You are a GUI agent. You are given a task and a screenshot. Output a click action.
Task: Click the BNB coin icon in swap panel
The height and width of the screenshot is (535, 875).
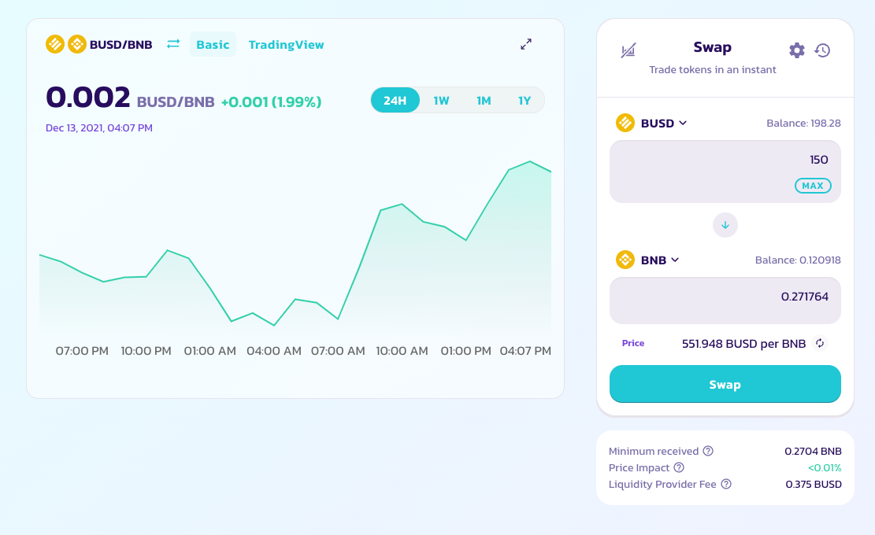(x=625, y=260)
